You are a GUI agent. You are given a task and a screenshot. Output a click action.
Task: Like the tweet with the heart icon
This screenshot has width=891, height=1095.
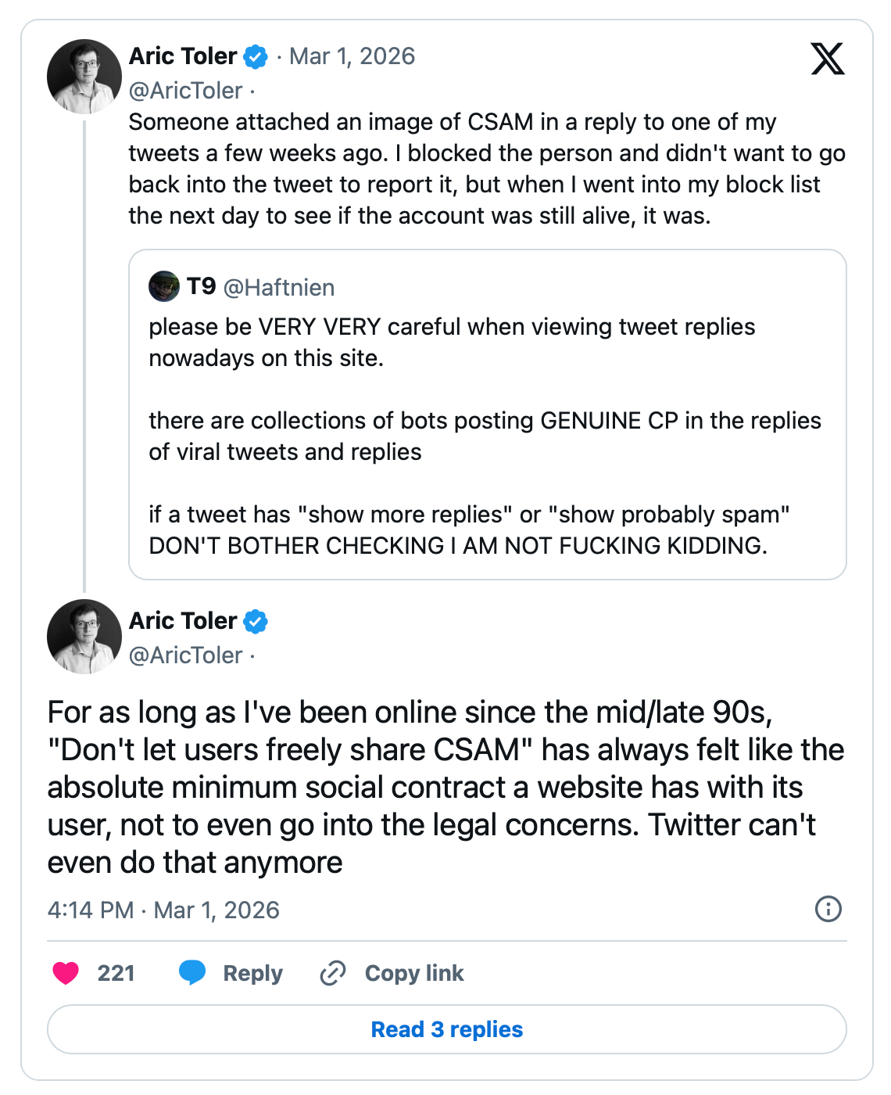(x=66, y=973)
